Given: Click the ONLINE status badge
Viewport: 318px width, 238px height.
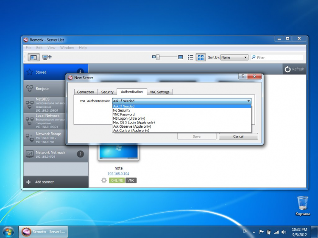Looking at the screenshot, I should pos(117,181).
